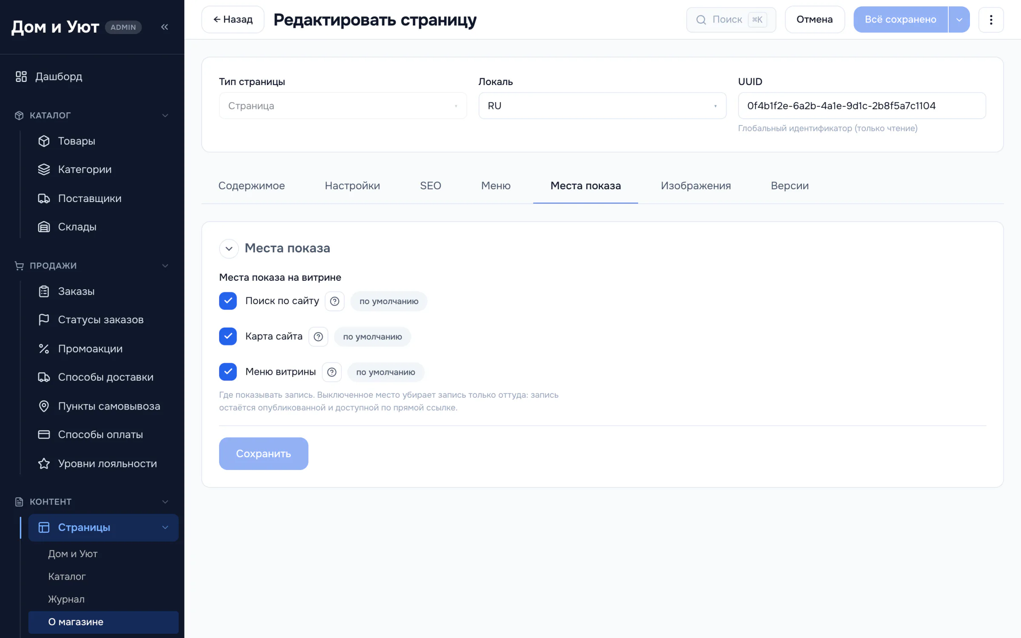1021x638 pixels.
Task: Switch to the Версии tab
Action: [790, 186]
